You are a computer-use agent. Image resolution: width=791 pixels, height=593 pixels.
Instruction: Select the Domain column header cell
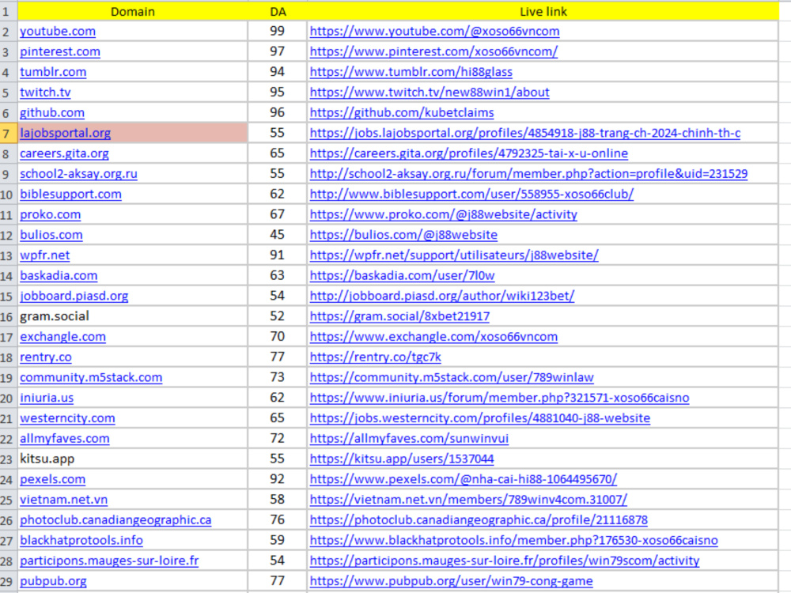(x=133, y=12)
